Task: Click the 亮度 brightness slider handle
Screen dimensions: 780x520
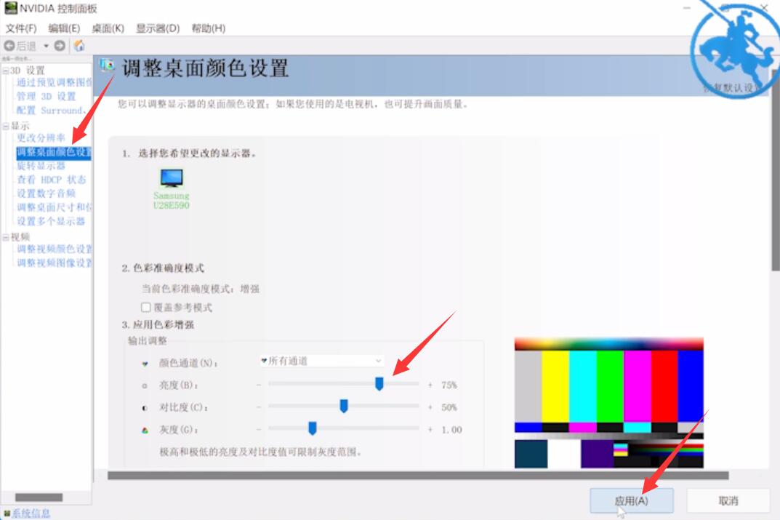Action: pos(379,384)
